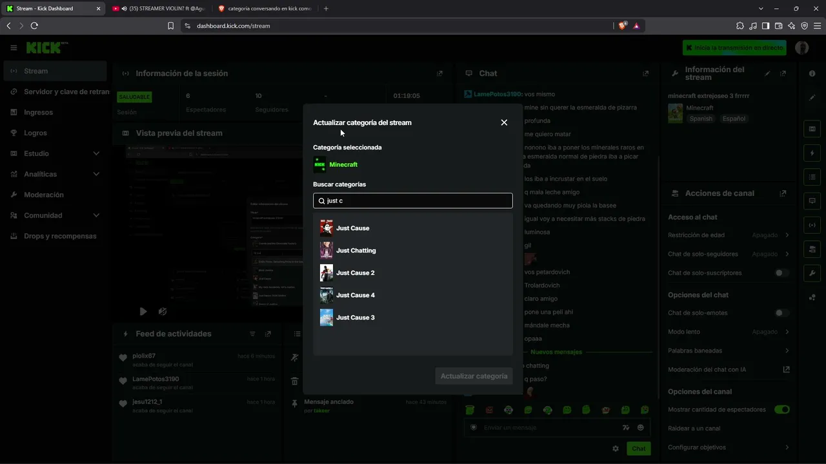Click Inicia la transmisión en directo

(734, 48)
